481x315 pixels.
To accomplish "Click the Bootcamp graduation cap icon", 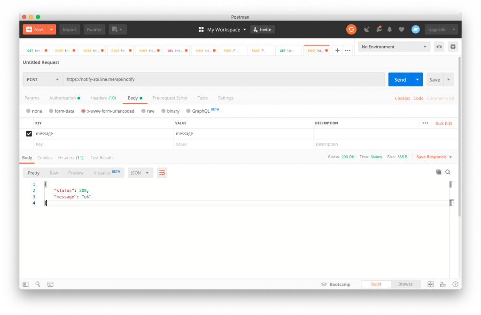I will coord(324,284).
